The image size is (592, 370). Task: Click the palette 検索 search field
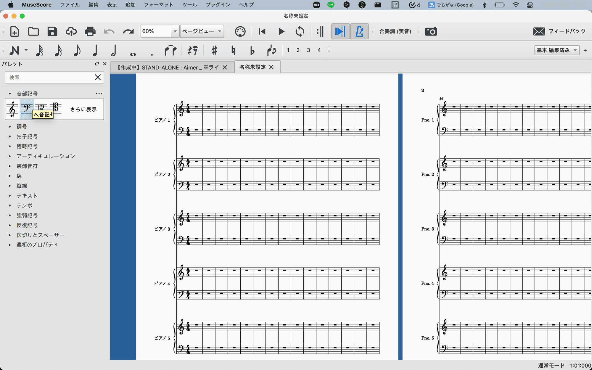(49, 77)
